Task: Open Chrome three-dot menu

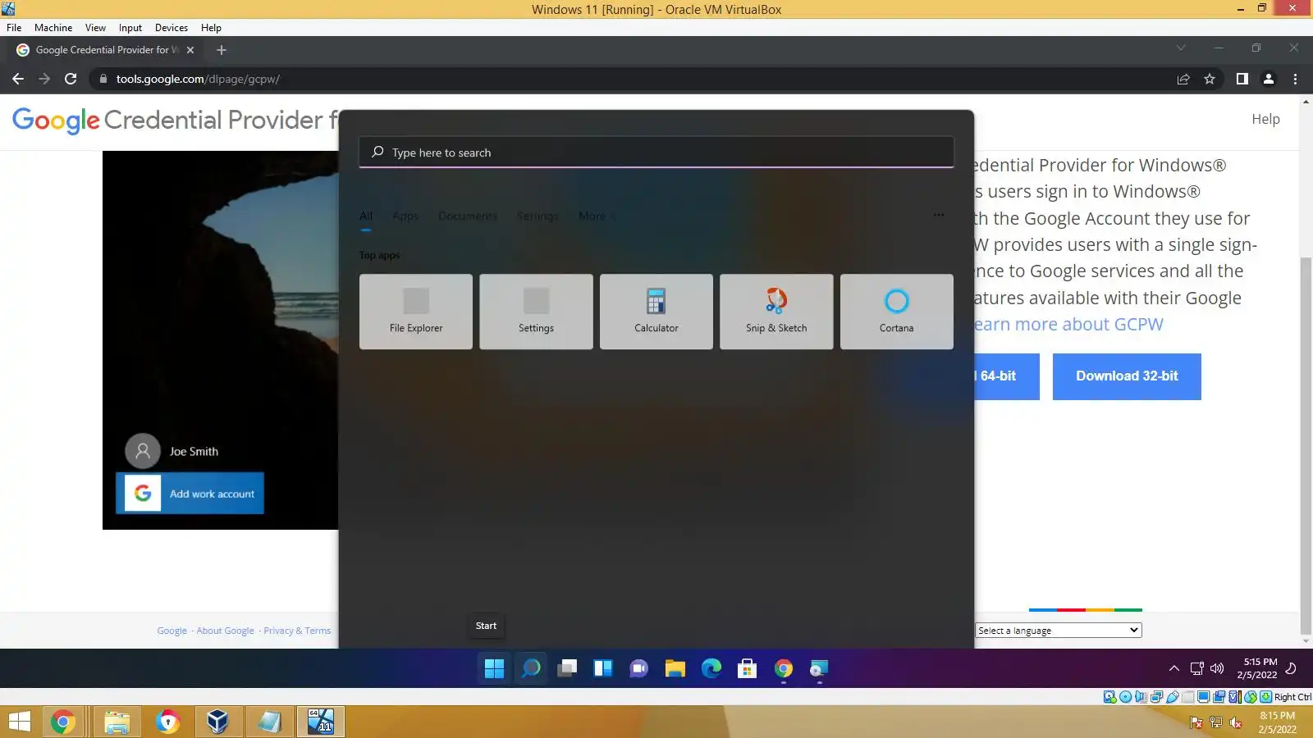Action: [x=1295, y=79]
